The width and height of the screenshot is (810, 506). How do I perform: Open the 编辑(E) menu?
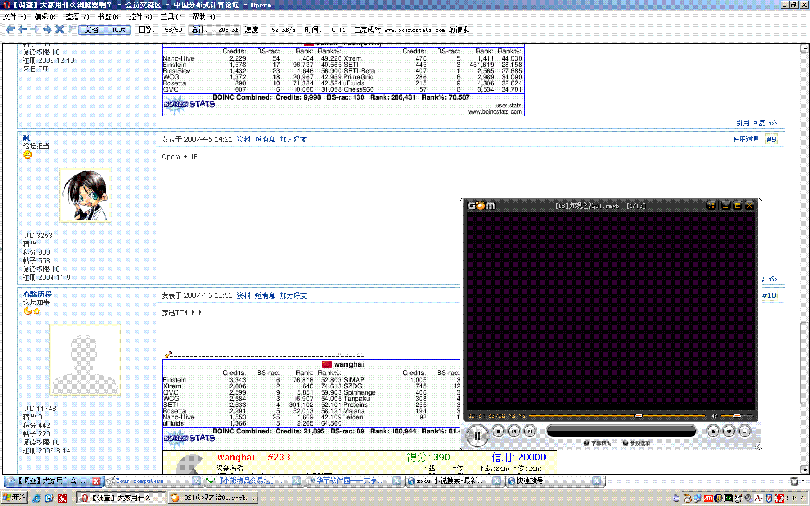[46, 17]
